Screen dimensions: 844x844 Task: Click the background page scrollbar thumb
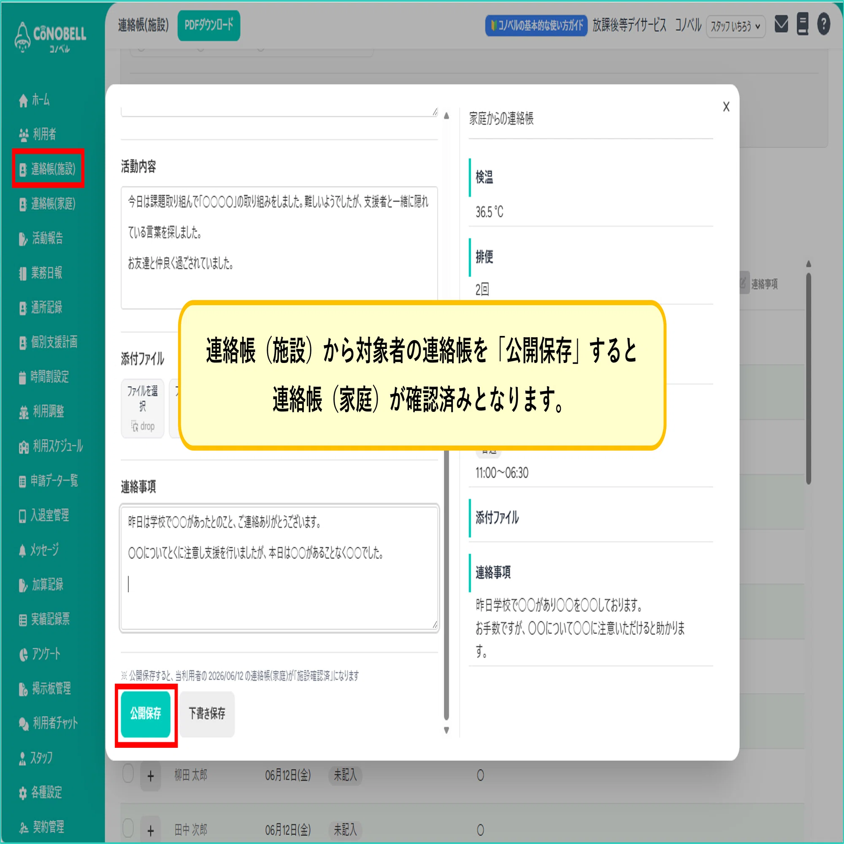809,378
